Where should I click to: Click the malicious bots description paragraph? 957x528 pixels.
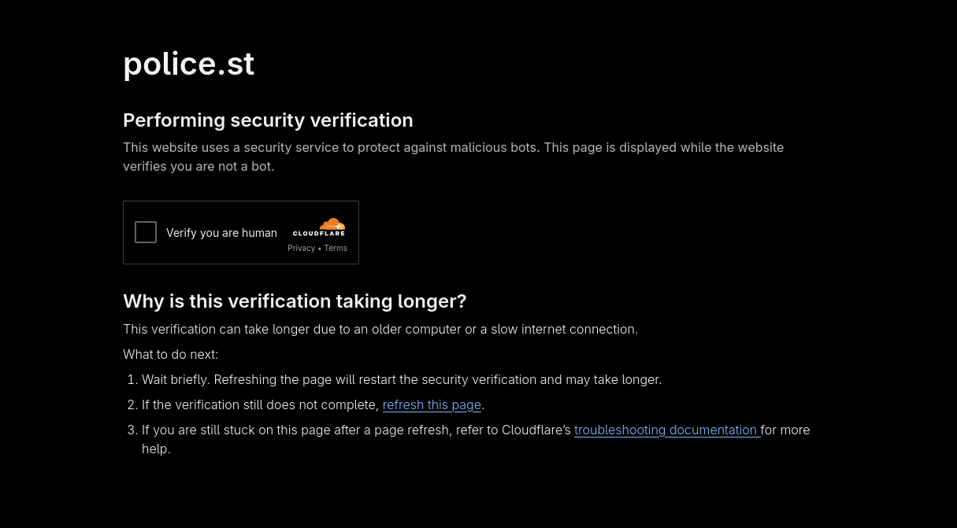click(453, 157)
